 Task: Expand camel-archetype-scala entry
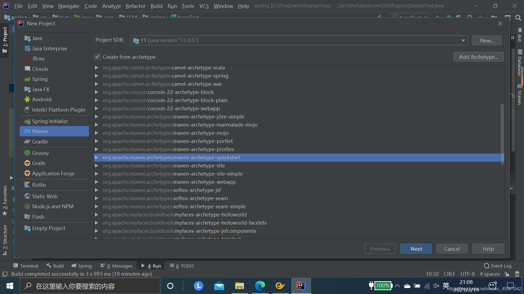point(96,68)
